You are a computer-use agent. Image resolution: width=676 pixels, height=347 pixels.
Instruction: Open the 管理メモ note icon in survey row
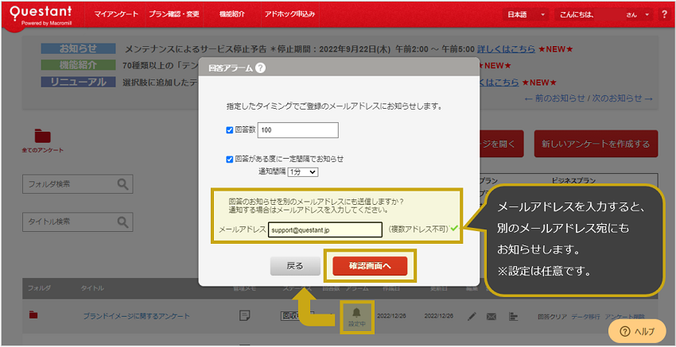pyautogui.click(x=245, y=316)
